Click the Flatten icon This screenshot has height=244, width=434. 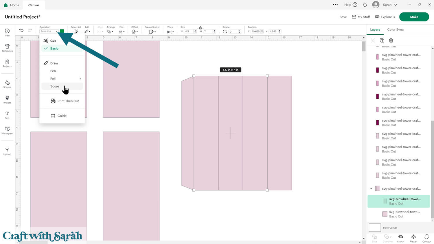click(413, 238)
